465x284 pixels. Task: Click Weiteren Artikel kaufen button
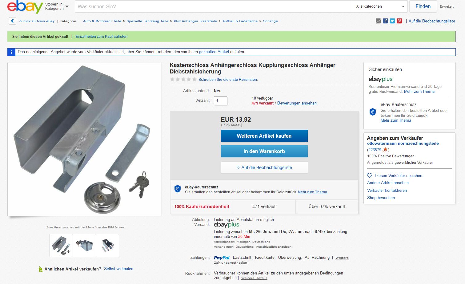click(264, 136)
